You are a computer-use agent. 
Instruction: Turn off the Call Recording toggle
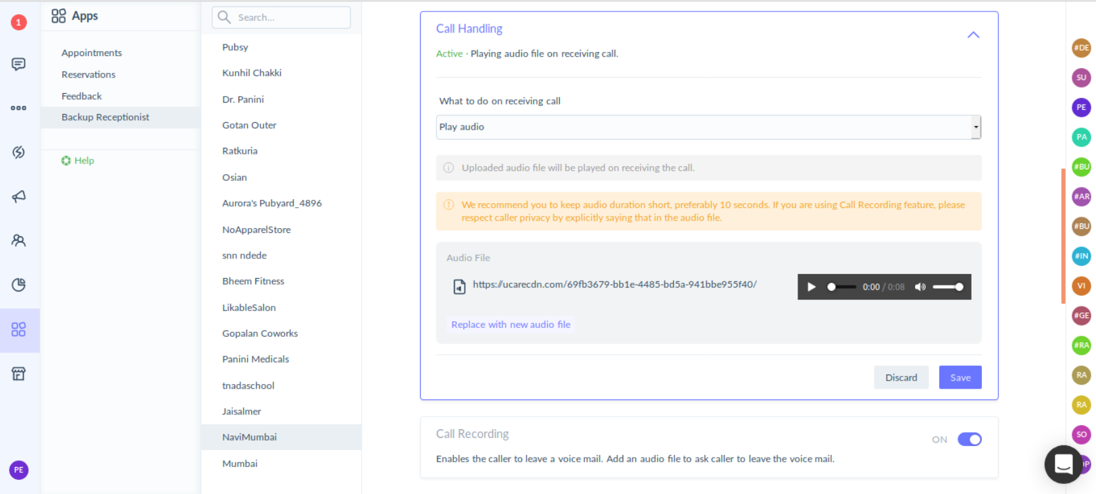970,439
